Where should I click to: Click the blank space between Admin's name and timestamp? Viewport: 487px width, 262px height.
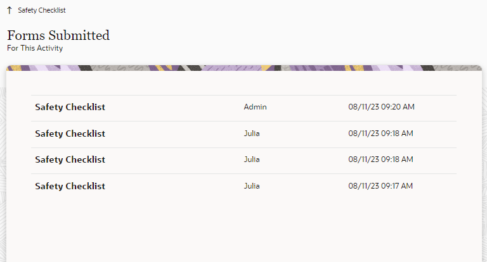click(x=308, y=108)
